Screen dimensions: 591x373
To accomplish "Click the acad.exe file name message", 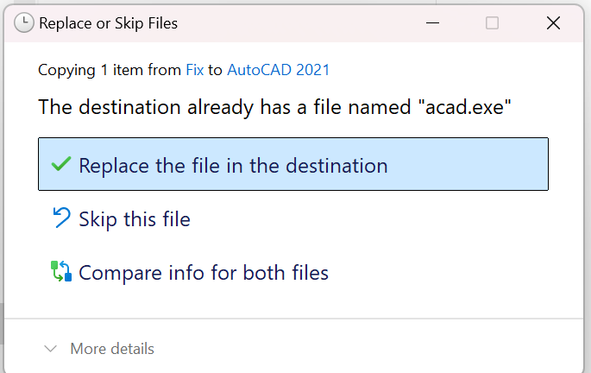I will tap(274, 107).
